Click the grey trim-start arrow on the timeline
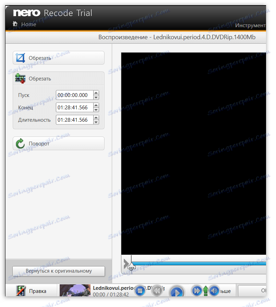Screen dimensions: 276x307 click(x=126, y=264)
